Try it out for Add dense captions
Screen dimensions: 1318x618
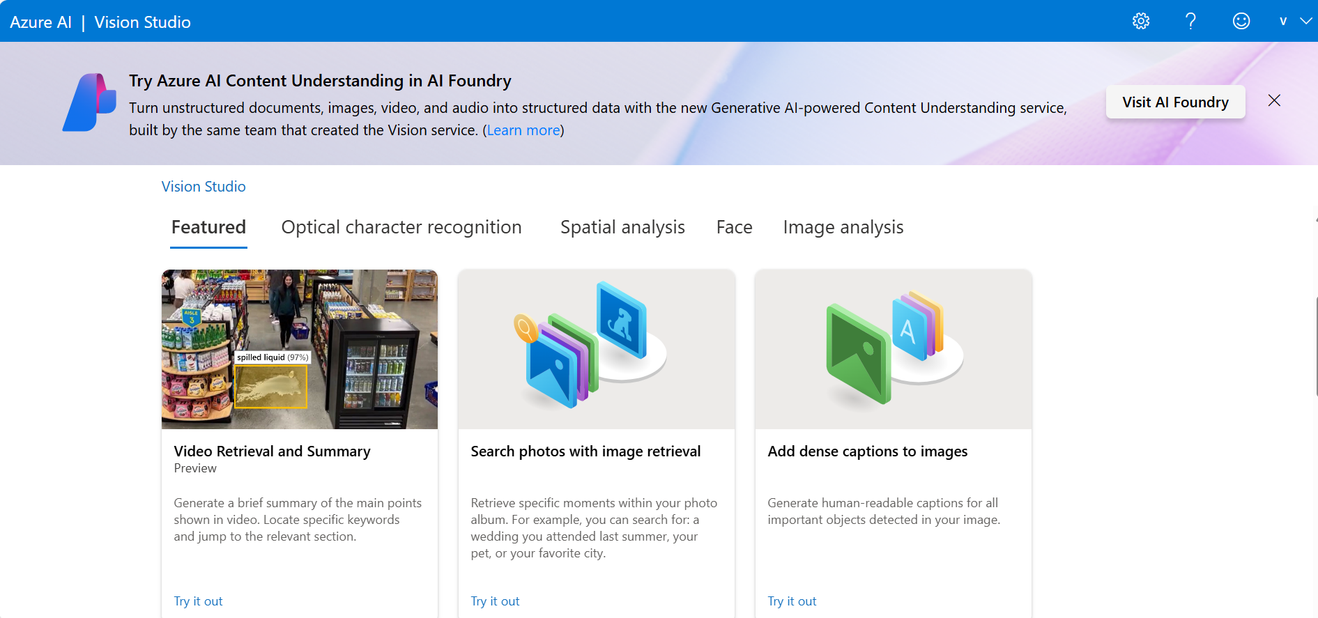[792, 601]
